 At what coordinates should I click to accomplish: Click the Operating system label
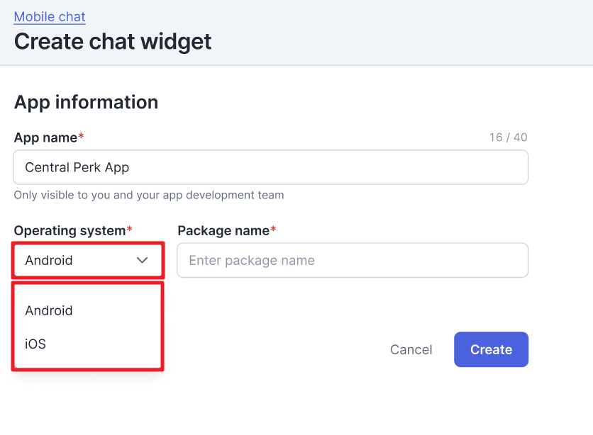[70, 230]
